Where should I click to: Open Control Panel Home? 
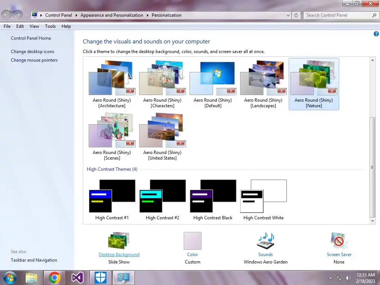(31, 38)
